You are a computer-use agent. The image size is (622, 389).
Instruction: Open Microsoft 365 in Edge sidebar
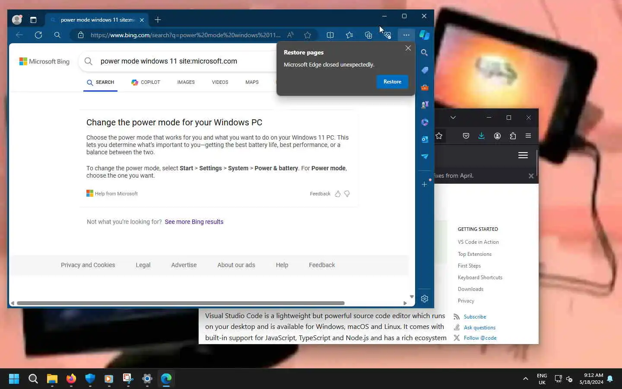pos(425,122)
